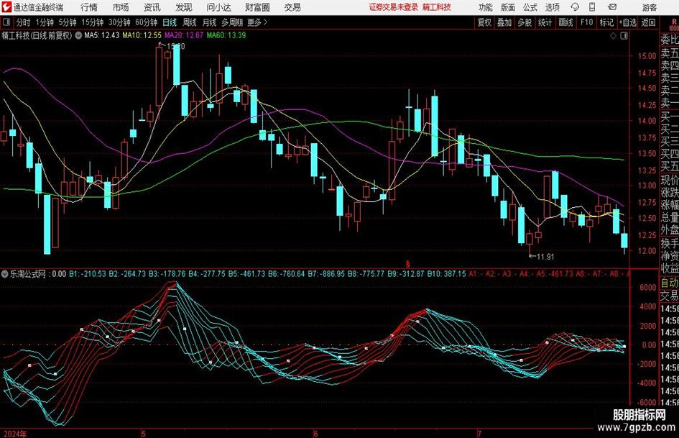The image size is (679, 438).
Task: Click B1: -210.53 indicator value
Action: point(88,274)
